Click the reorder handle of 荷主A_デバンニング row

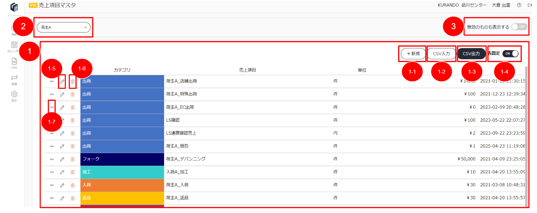point(52,159)
